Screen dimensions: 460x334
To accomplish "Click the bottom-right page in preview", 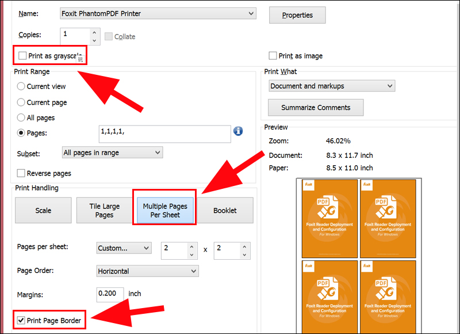I will 388,297.
